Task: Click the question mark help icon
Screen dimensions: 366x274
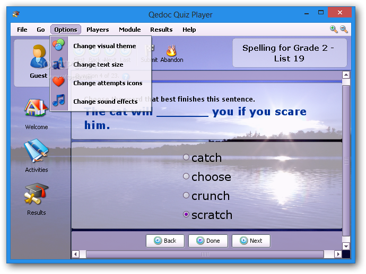Action: 126,76
